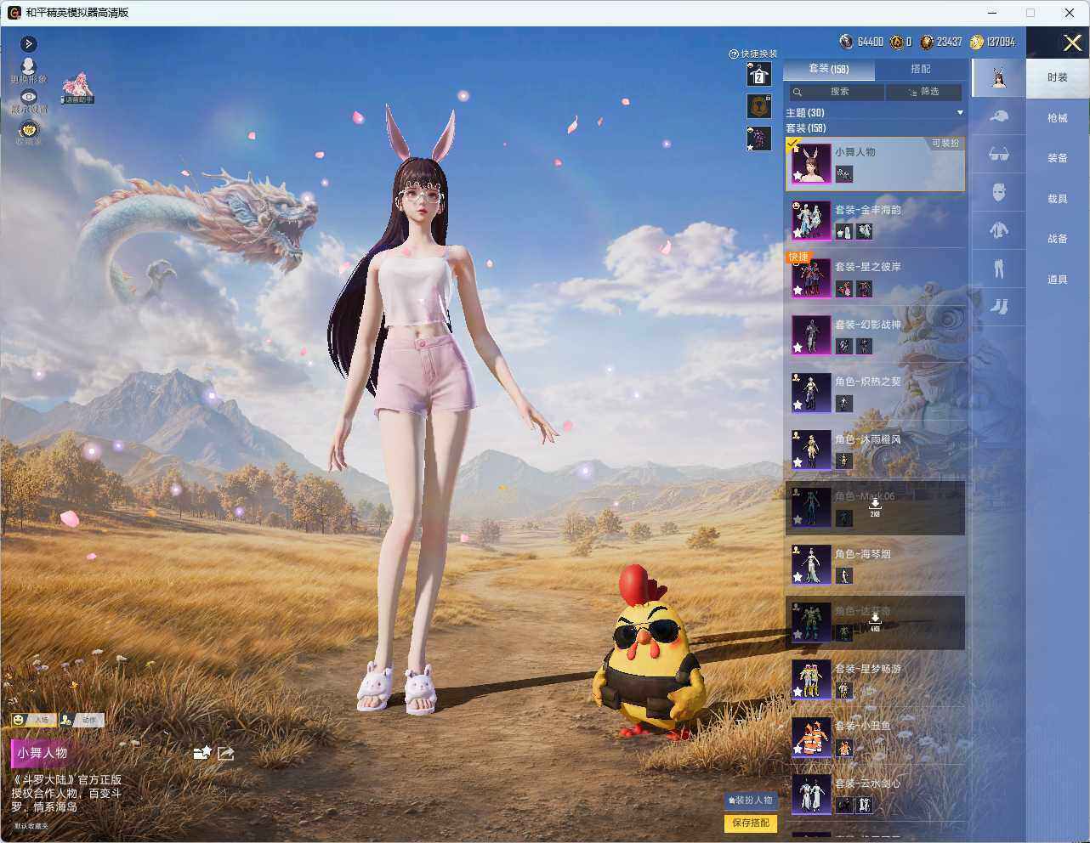Switch to the 套装(158) tab
This screenshot has height=843, width=1090.
tap(828, 69)
